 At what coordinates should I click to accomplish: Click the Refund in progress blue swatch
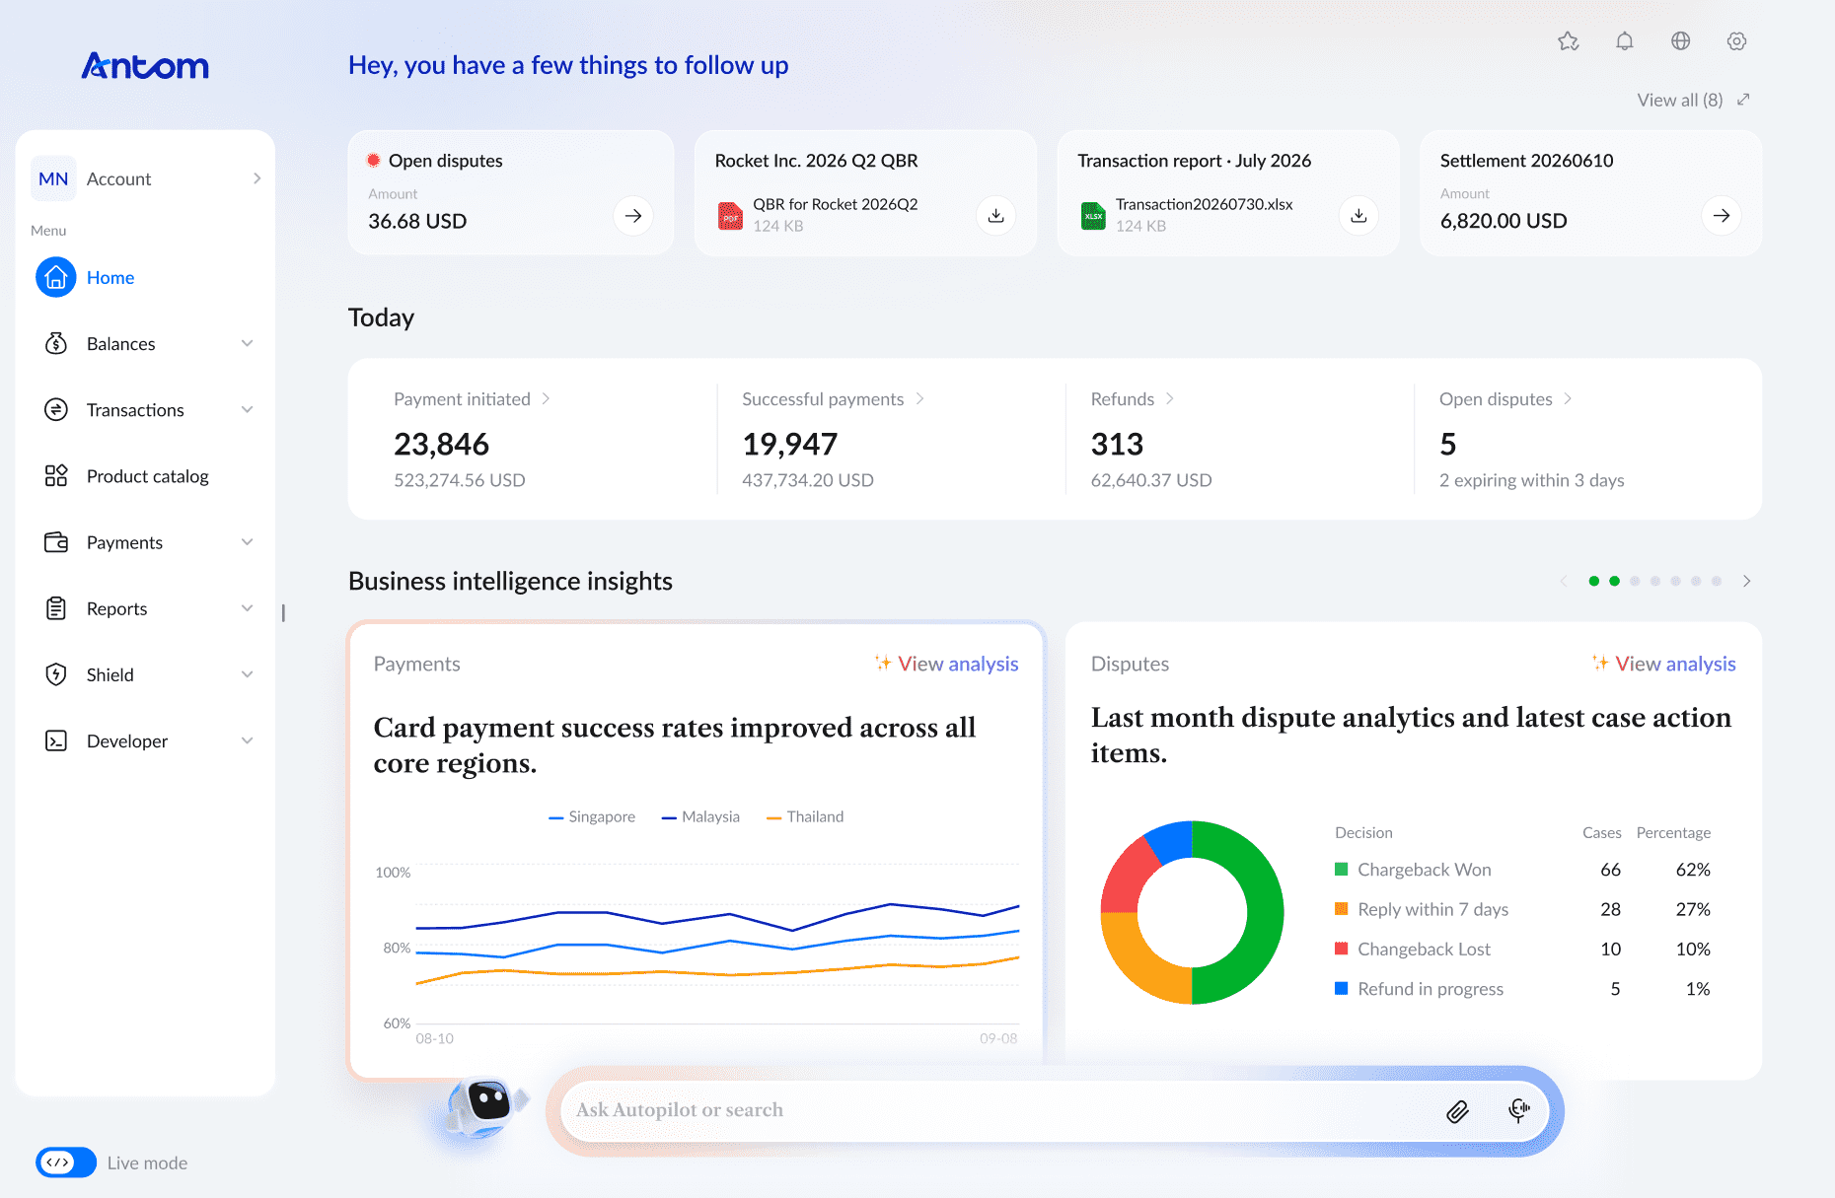point(1341,988)
